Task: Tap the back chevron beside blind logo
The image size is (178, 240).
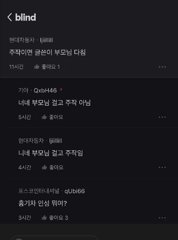Action: tap(9, 17)
